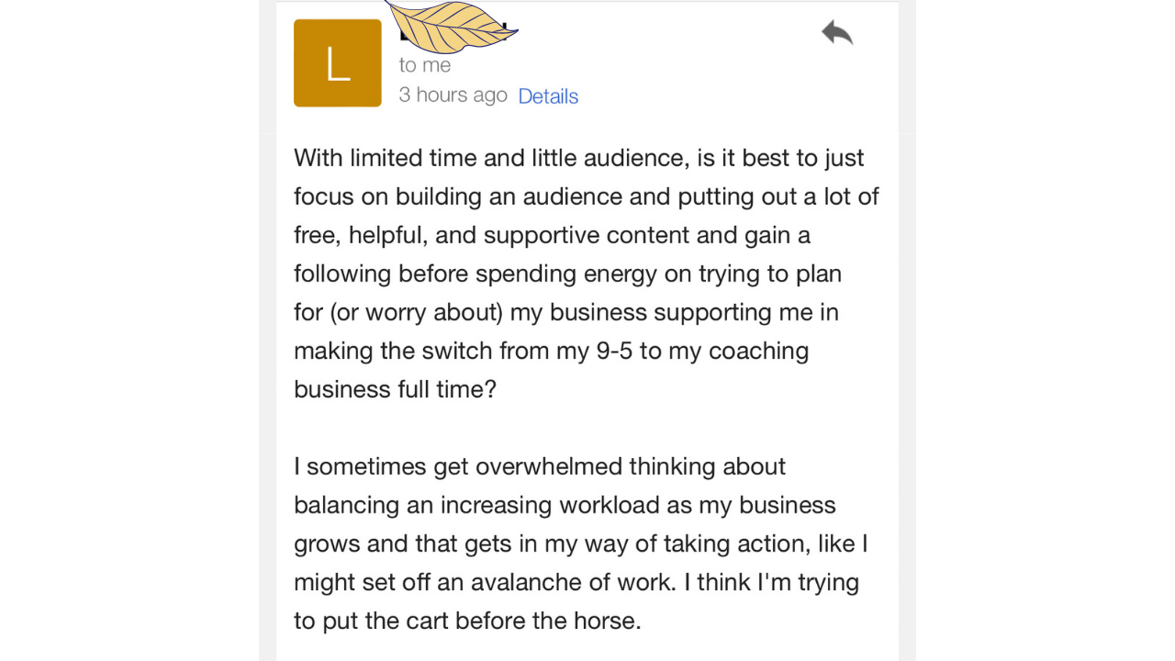Click the word "supportive" in the message
The image size is (1175, 661).
coord(543,235)
